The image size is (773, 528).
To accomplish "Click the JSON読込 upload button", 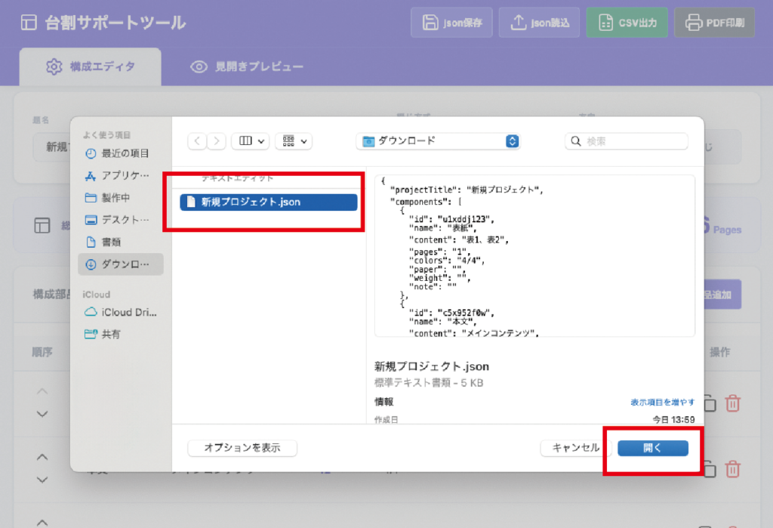I will tap(541, 23).
